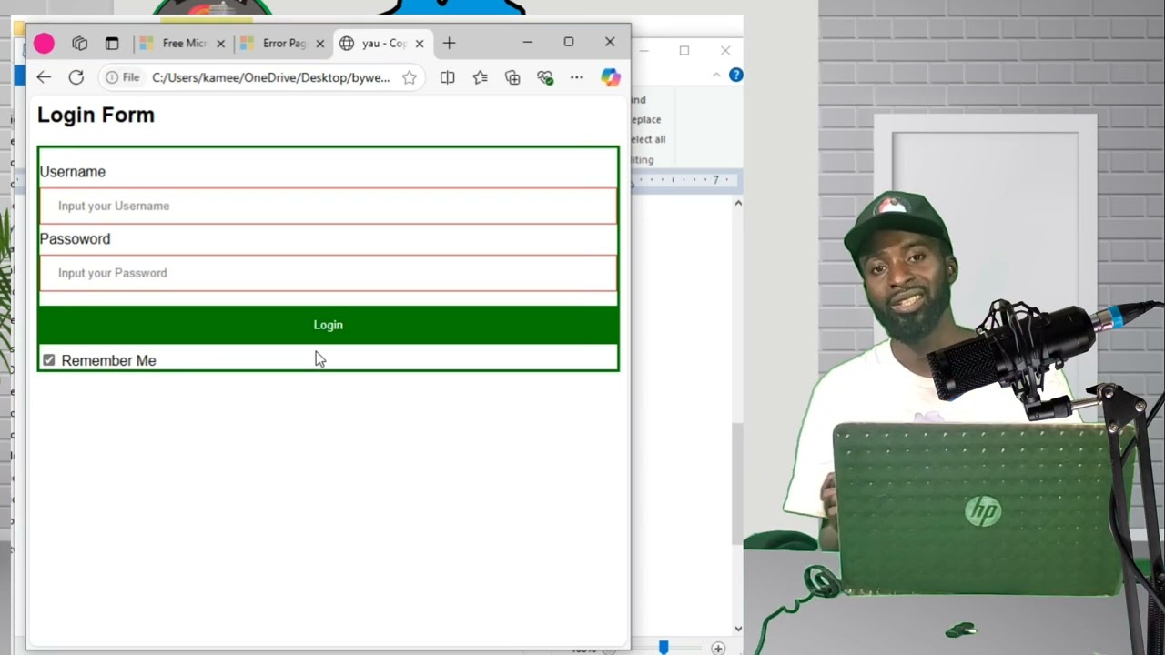Click scroll up arrow in background window

[x=738, y=203]
